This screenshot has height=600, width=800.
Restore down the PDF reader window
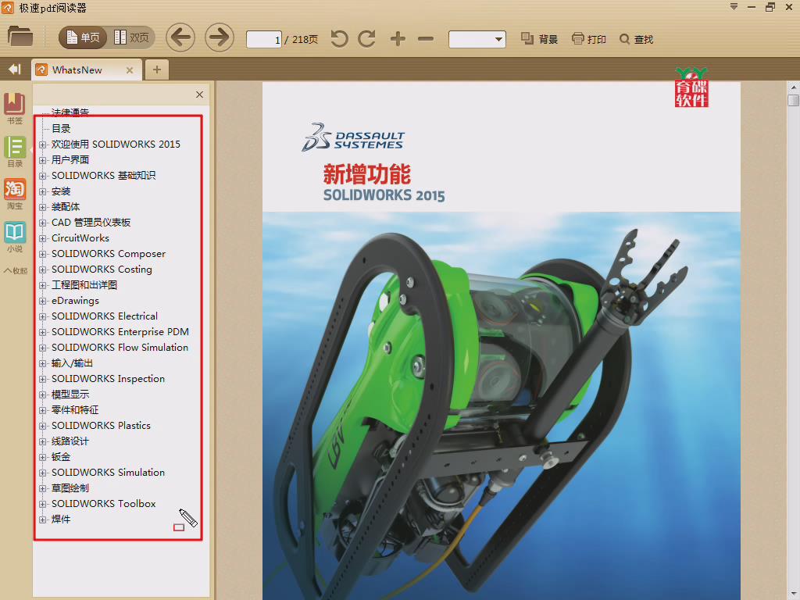[x=770, y=7]
